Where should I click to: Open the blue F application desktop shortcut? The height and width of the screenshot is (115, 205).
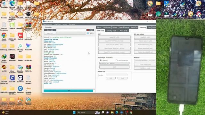point(12,78)
